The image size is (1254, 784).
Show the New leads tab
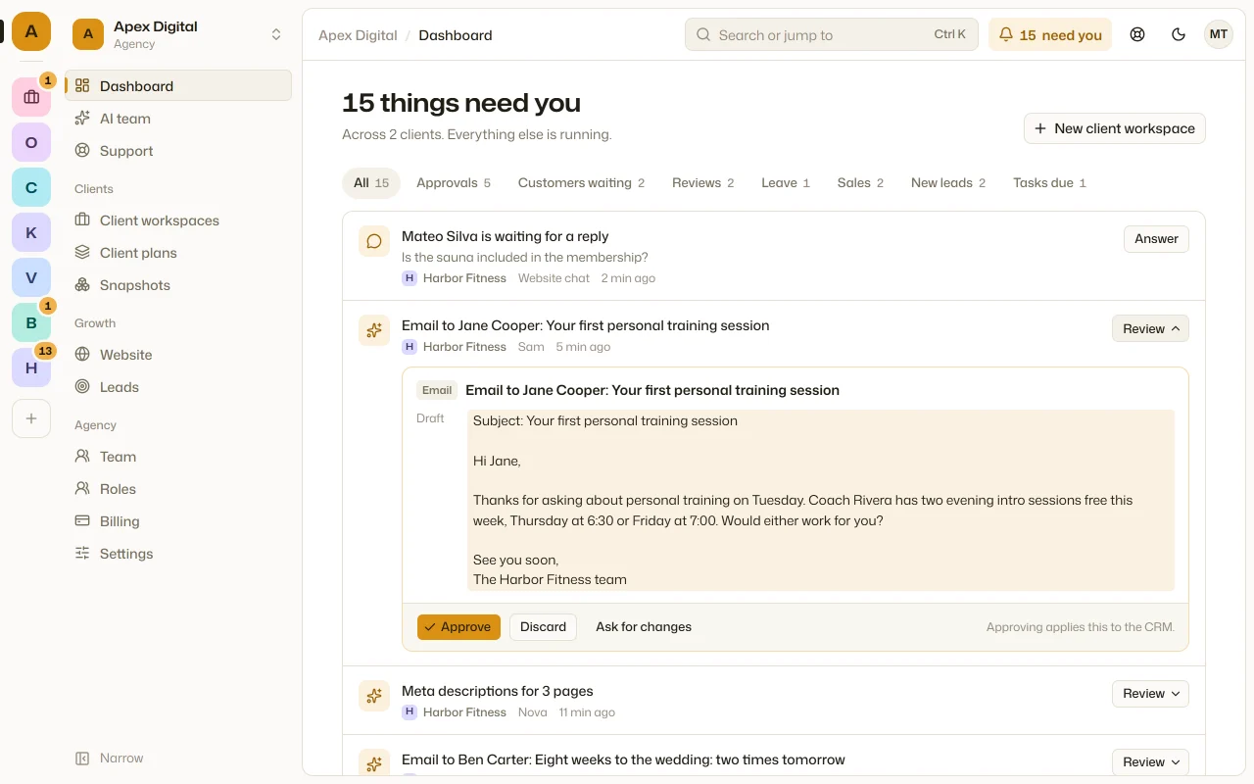948,182
